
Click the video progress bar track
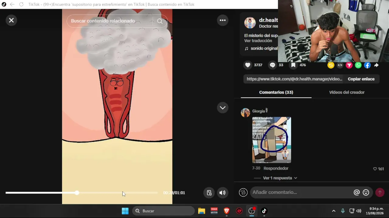pos(82,193)
